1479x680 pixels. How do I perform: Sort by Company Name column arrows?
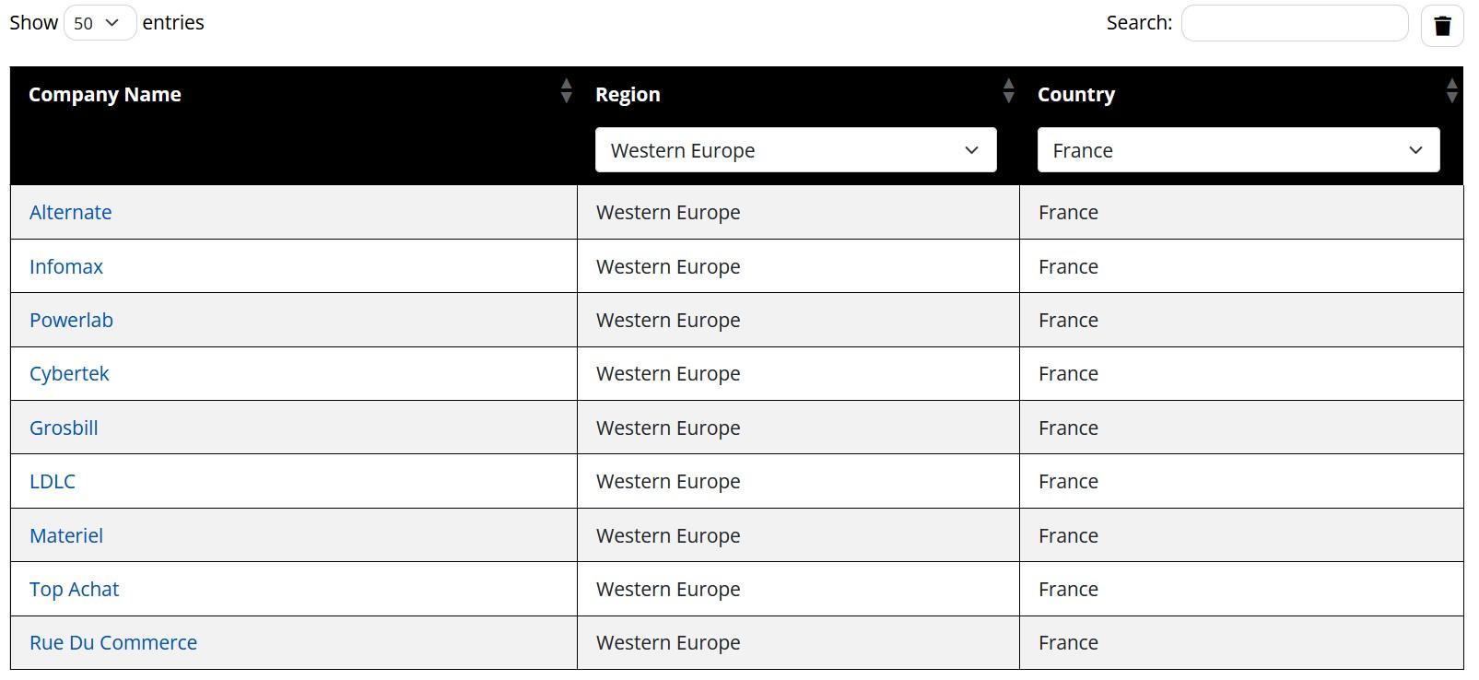(x=566, y=91)
